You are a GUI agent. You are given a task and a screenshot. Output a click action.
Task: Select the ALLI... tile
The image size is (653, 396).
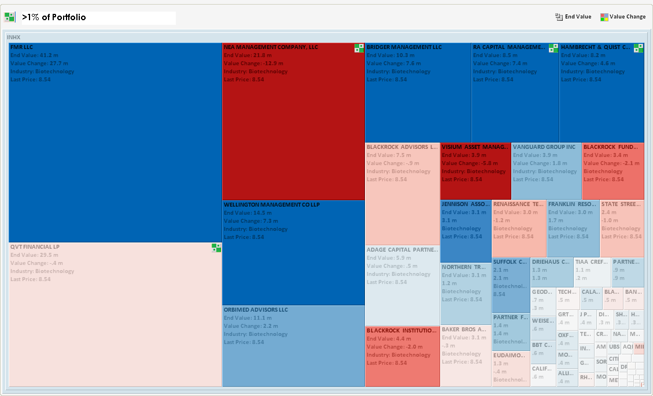click(567, 378)
